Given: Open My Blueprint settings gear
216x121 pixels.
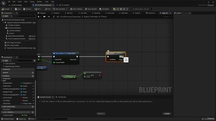Looking at the screenshot, I should 34,61.
